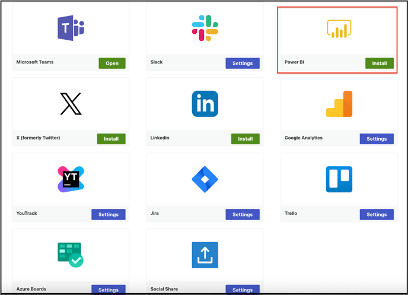The height and width of the screenshot is (295, 408).
Task: Click the 'Power BI' label text
Action: (294, 62)
